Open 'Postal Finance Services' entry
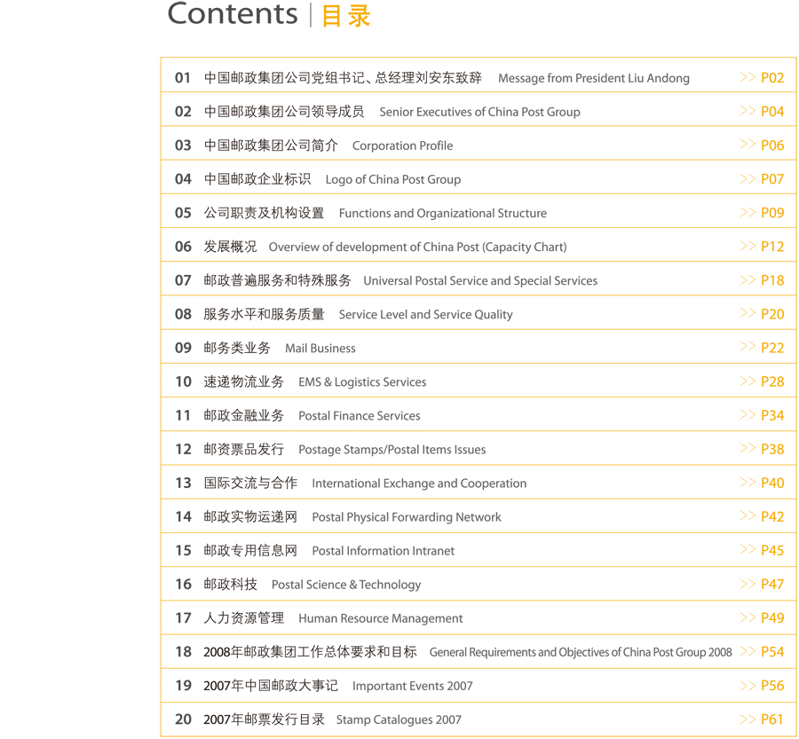This screenshot has width=799, height=739. [x=360, y=416]
